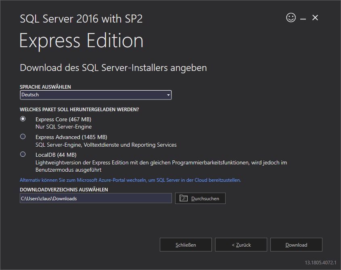Expand the language dropdown arrow

[168, 95]
